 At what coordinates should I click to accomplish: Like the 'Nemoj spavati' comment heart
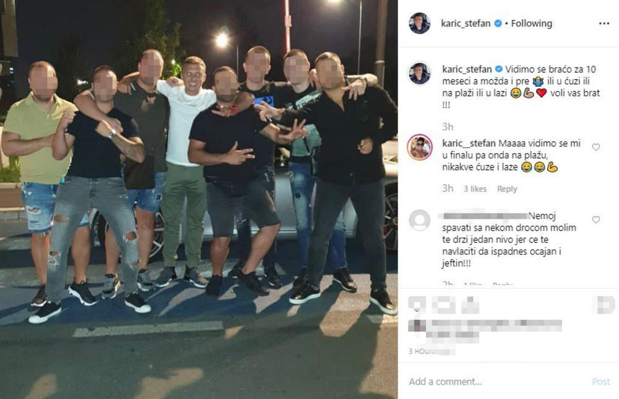(596, 220)
